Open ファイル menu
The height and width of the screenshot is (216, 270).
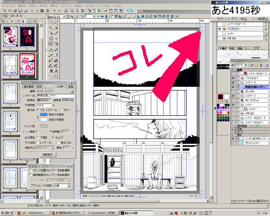coord(10,6)
